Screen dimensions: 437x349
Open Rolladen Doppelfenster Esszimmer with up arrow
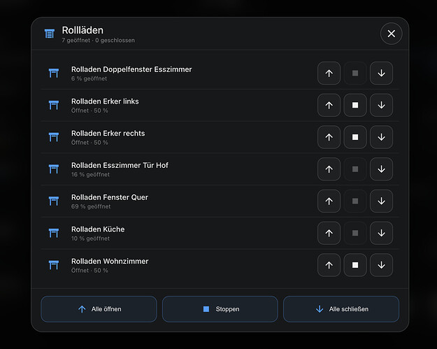(329, 73)
